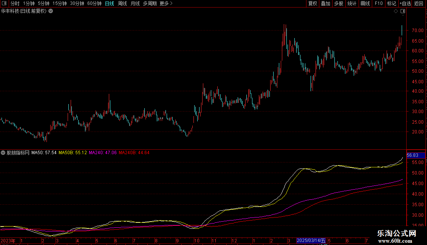Viewport: 427px width, 245px height.
Task: Click the 华丰科技(日线.前复权) chart title
Action: coord(24,11)
